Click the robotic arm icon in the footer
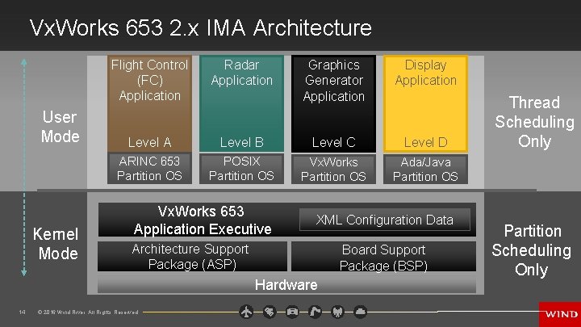The width and height of the screenshot is (581, 327). click(x=315, y=312)
